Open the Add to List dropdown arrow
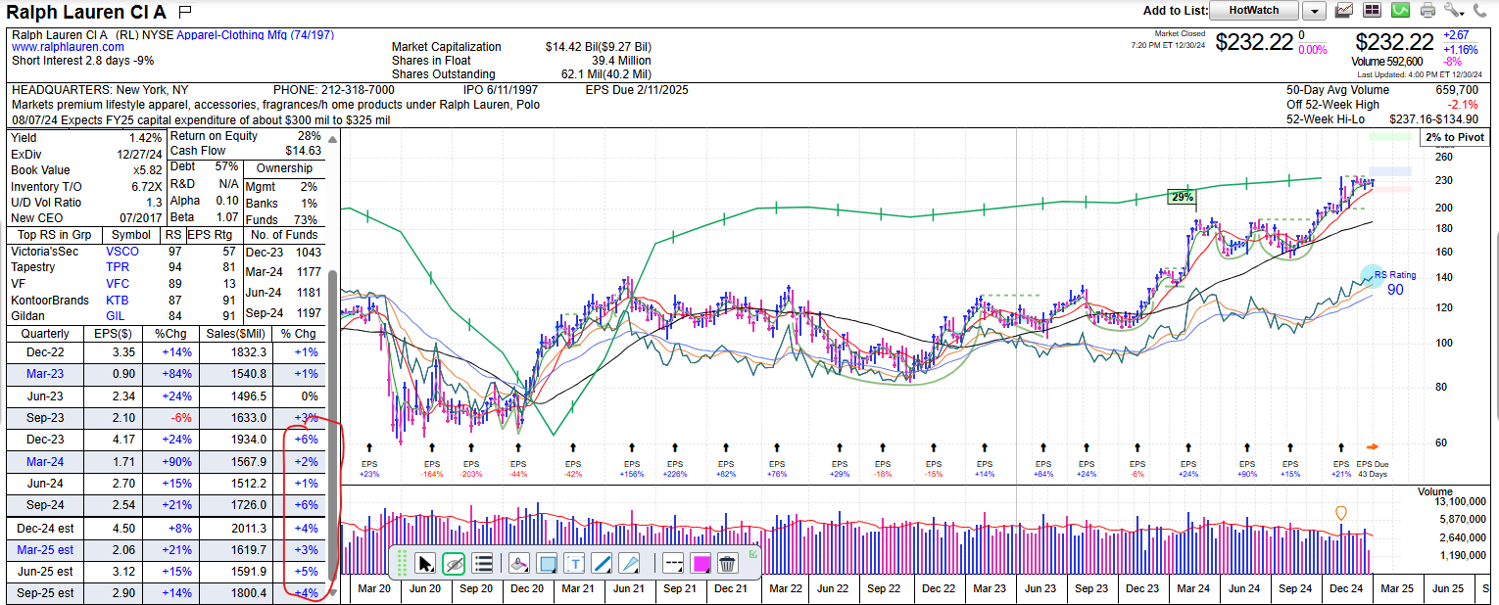This screenshot has height=605, width=1499. tap(1314, 11)
